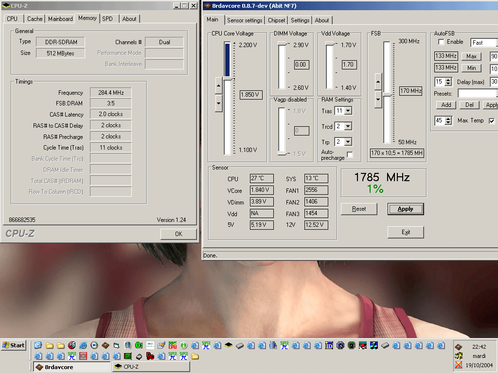Switch to the Sensor settings tab
Screen dimensions: 498x373
[x=245, y=20]
